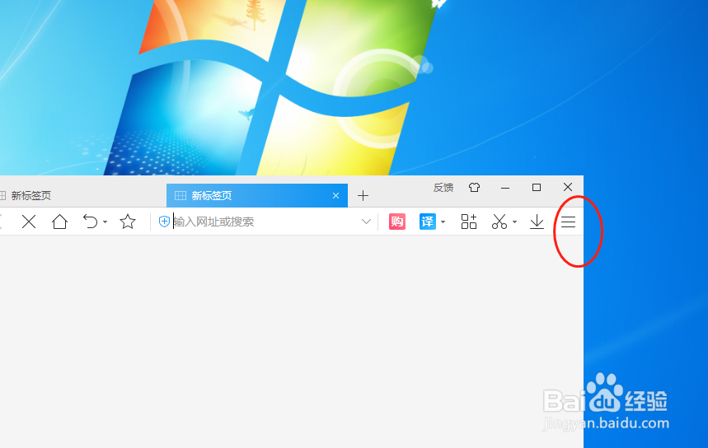Open the skin T-shirt icon

pos(474,187)
